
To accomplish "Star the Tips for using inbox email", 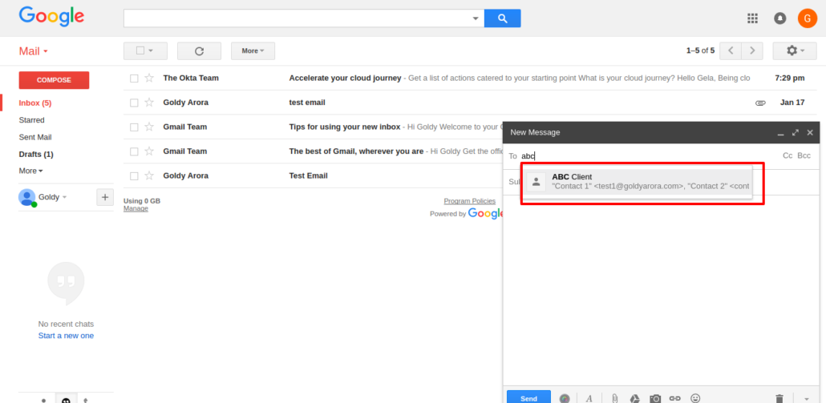I will coord(149,127).
